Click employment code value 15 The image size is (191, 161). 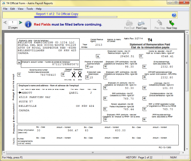click(91, 77)
